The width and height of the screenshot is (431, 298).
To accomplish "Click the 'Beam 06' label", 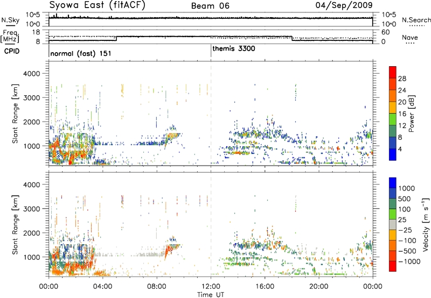I will [210, 6].
